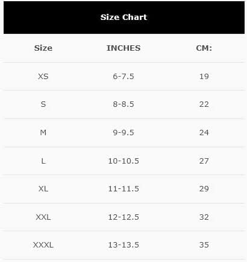Image resolution: width=247 pixels, height=262 pixels.
Task: Click the XS size cell
Action: pyautogui.click(x=43, y=77)
